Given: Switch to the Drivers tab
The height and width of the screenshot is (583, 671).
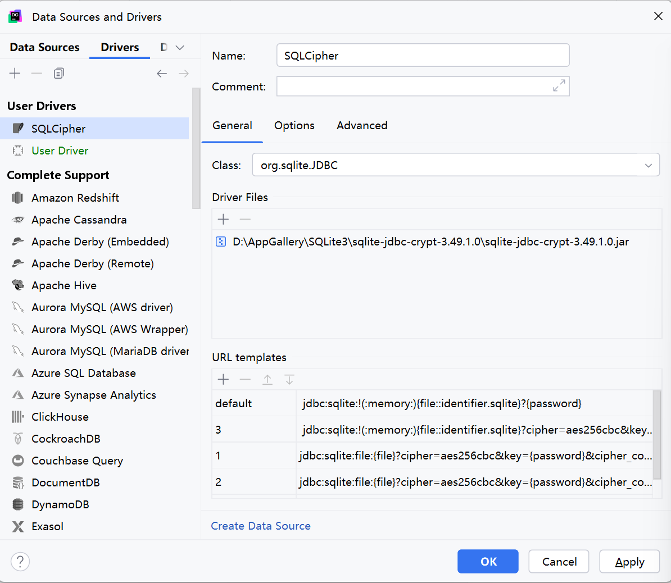Looking at the screenshot, I should click(x=120, y=47).
